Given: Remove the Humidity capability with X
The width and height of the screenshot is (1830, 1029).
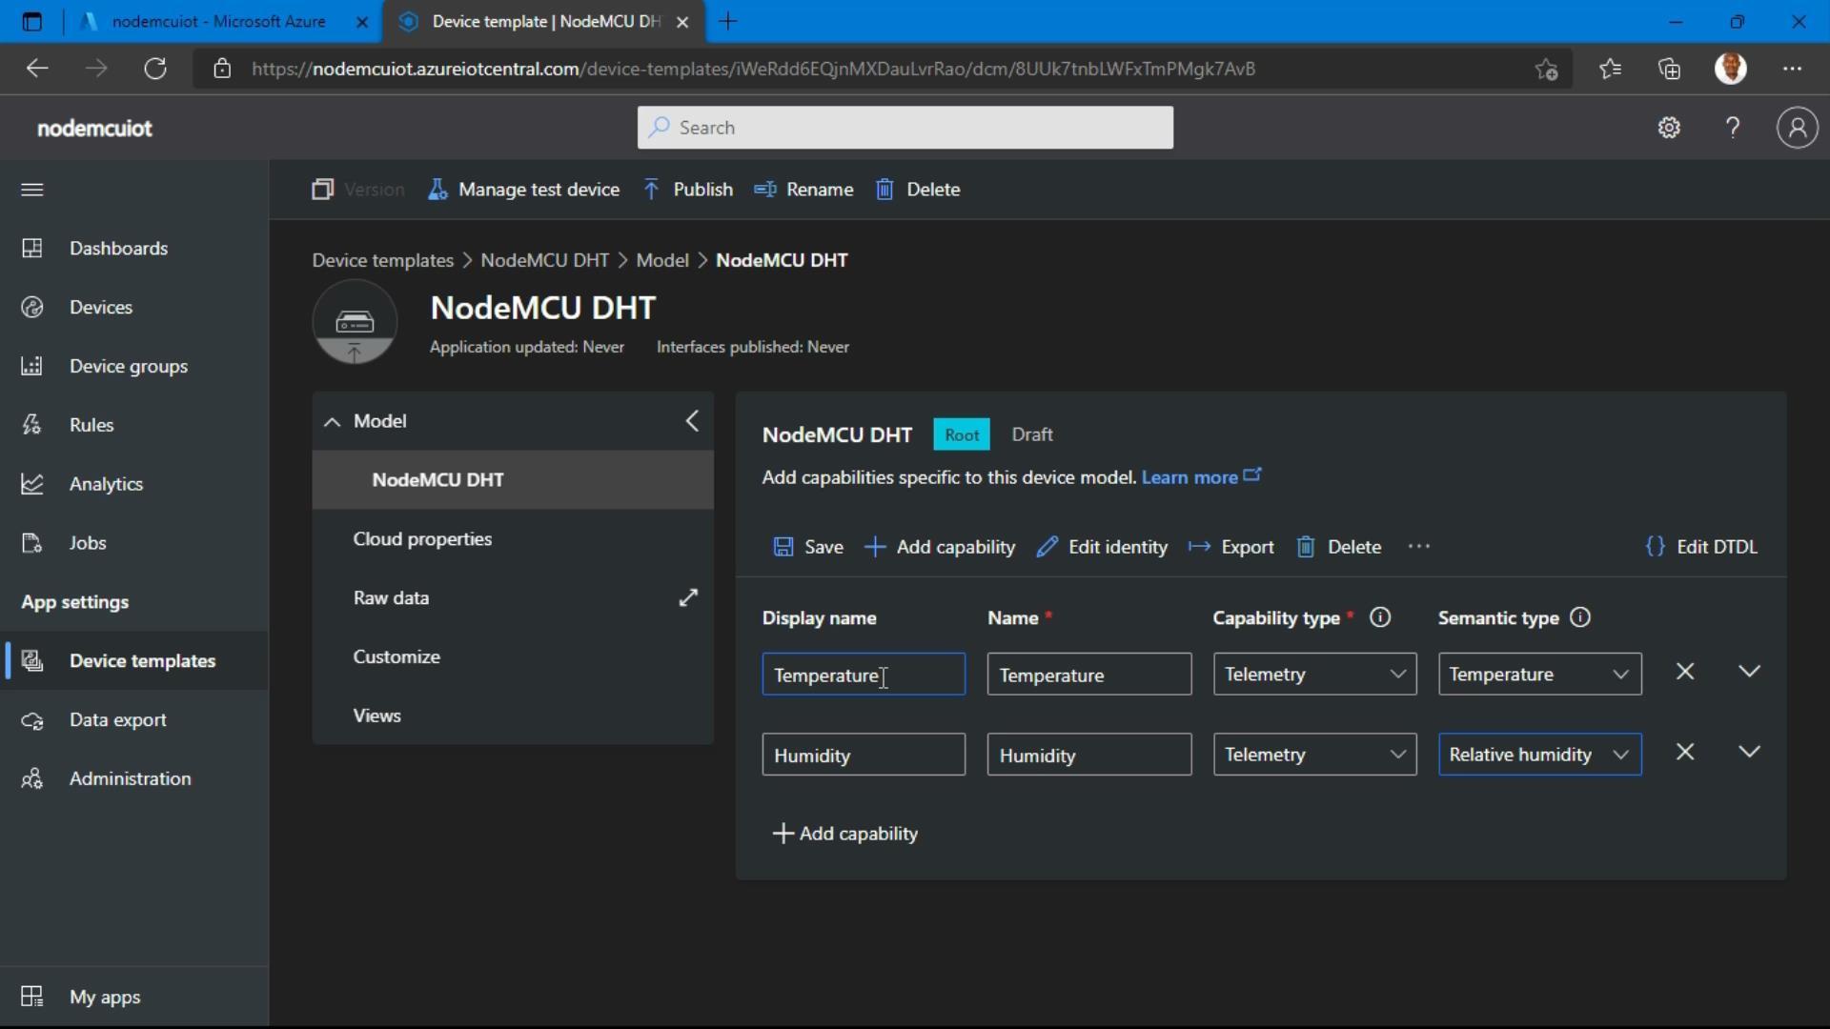Looking at the screenshot, I should 1684,752.
